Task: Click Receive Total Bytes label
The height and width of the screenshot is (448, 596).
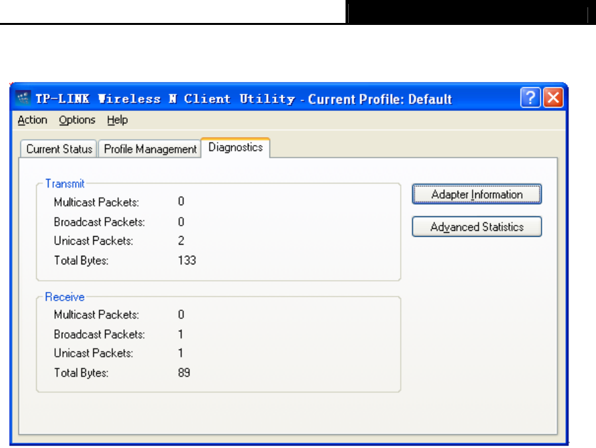Action: (81, 373)
